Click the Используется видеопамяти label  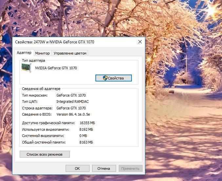[x=46, y=129]
